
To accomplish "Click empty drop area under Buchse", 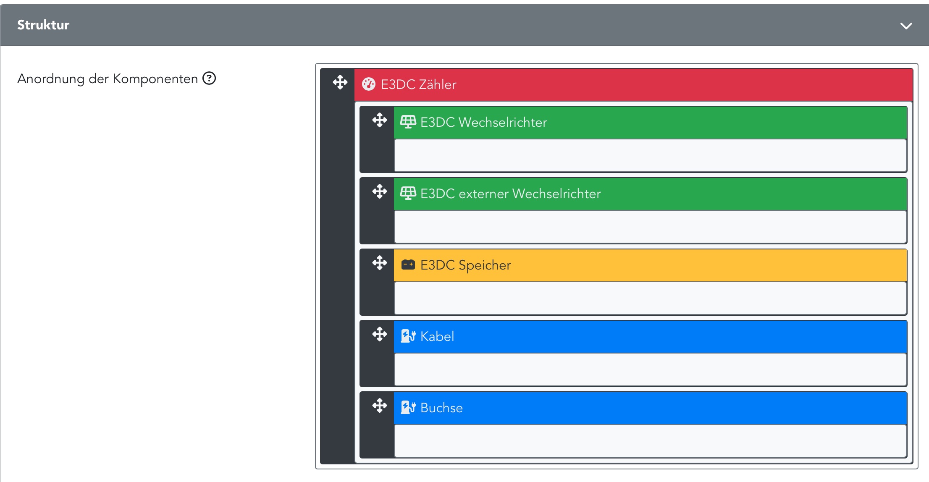I will click(x=650, y=441).
